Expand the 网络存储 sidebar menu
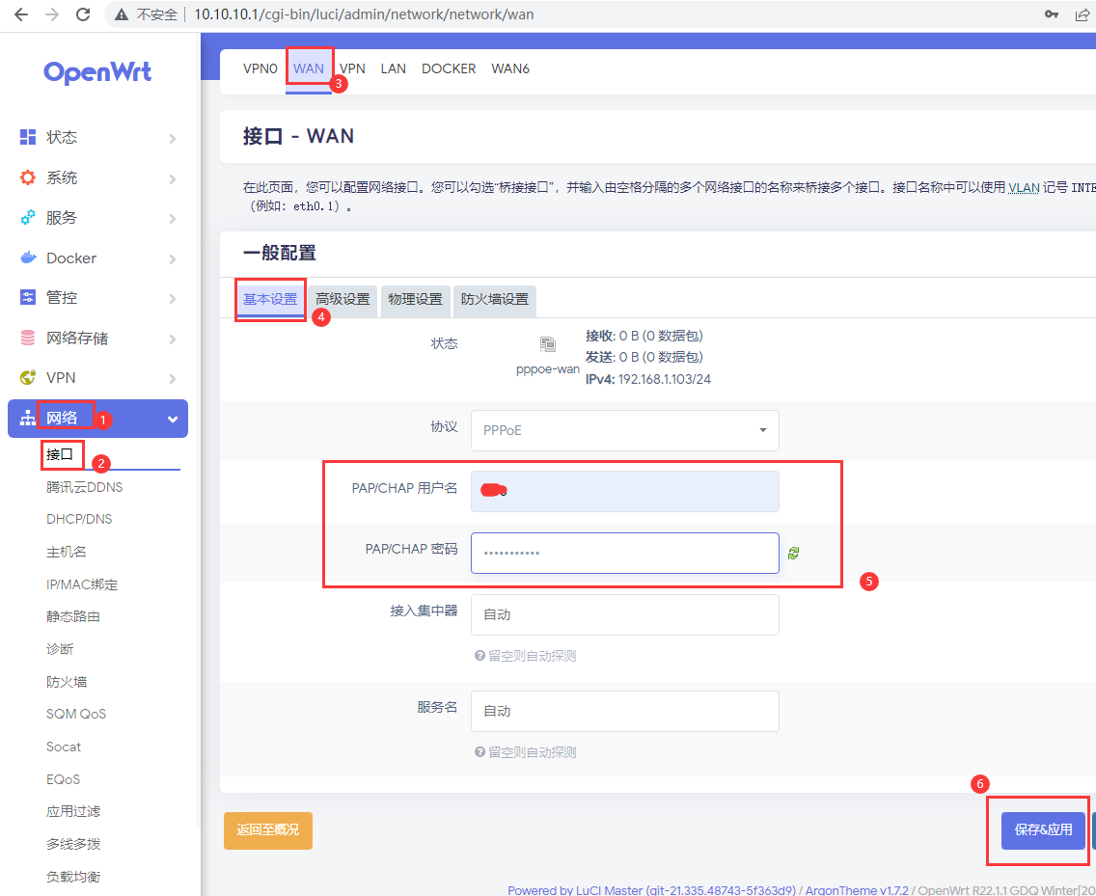Image resolution: width=1096 pixels, height=896 pixels. [x=172, y=339]
